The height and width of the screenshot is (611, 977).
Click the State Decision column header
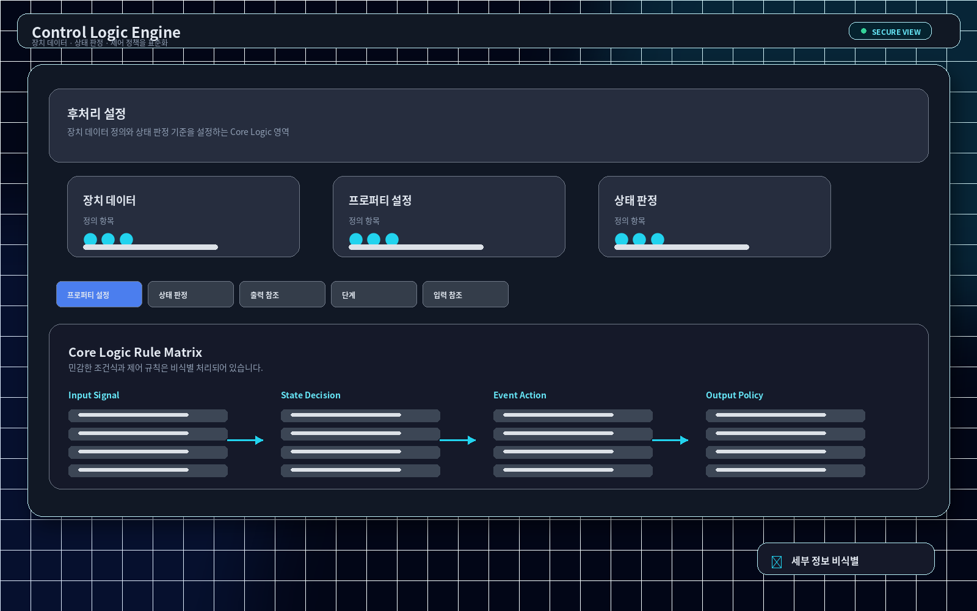pyautogui.click(x=311, y=395)
